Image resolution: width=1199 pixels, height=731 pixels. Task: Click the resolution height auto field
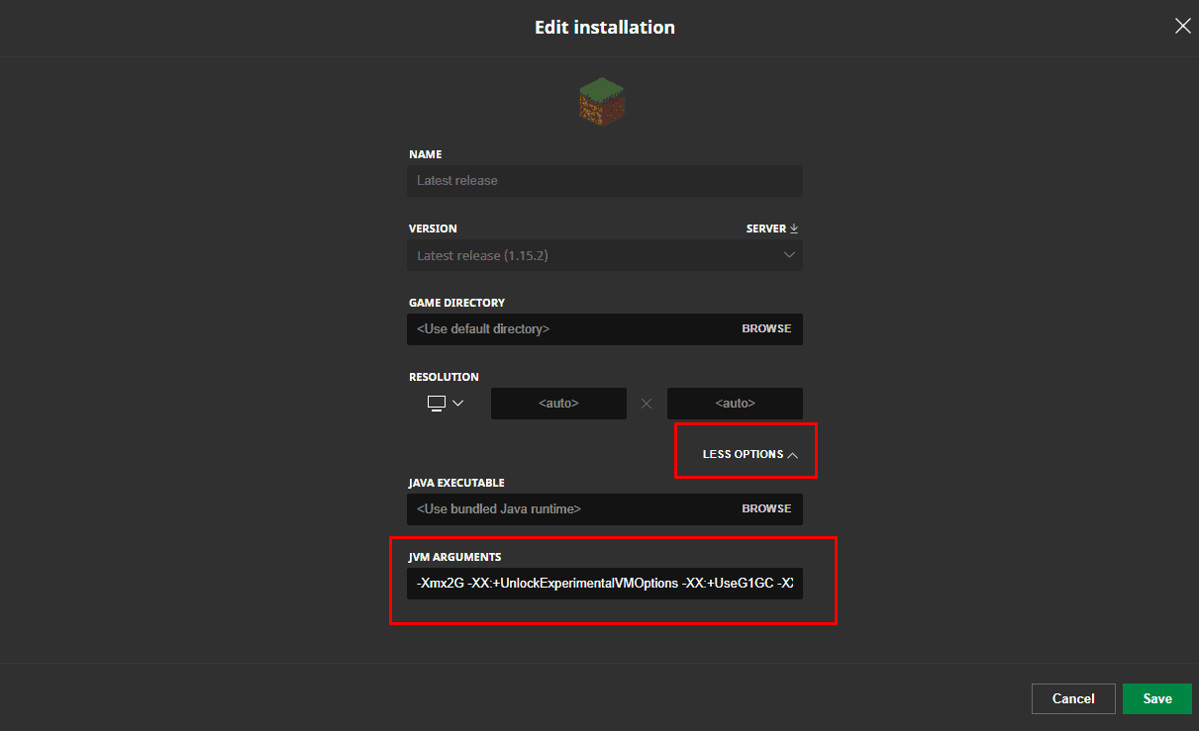pos(735,404)
